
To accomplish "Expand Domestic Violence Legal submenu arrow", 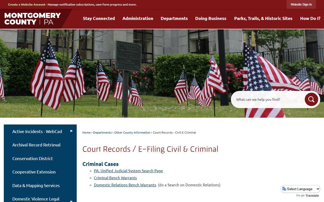I will [x=71, y=201].
